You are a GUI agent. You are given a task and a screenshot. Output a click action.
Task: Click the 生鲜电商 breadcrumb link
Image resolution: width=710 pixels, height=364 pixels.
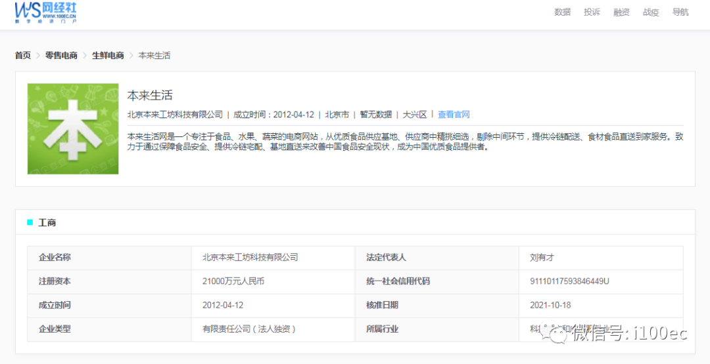108,56
